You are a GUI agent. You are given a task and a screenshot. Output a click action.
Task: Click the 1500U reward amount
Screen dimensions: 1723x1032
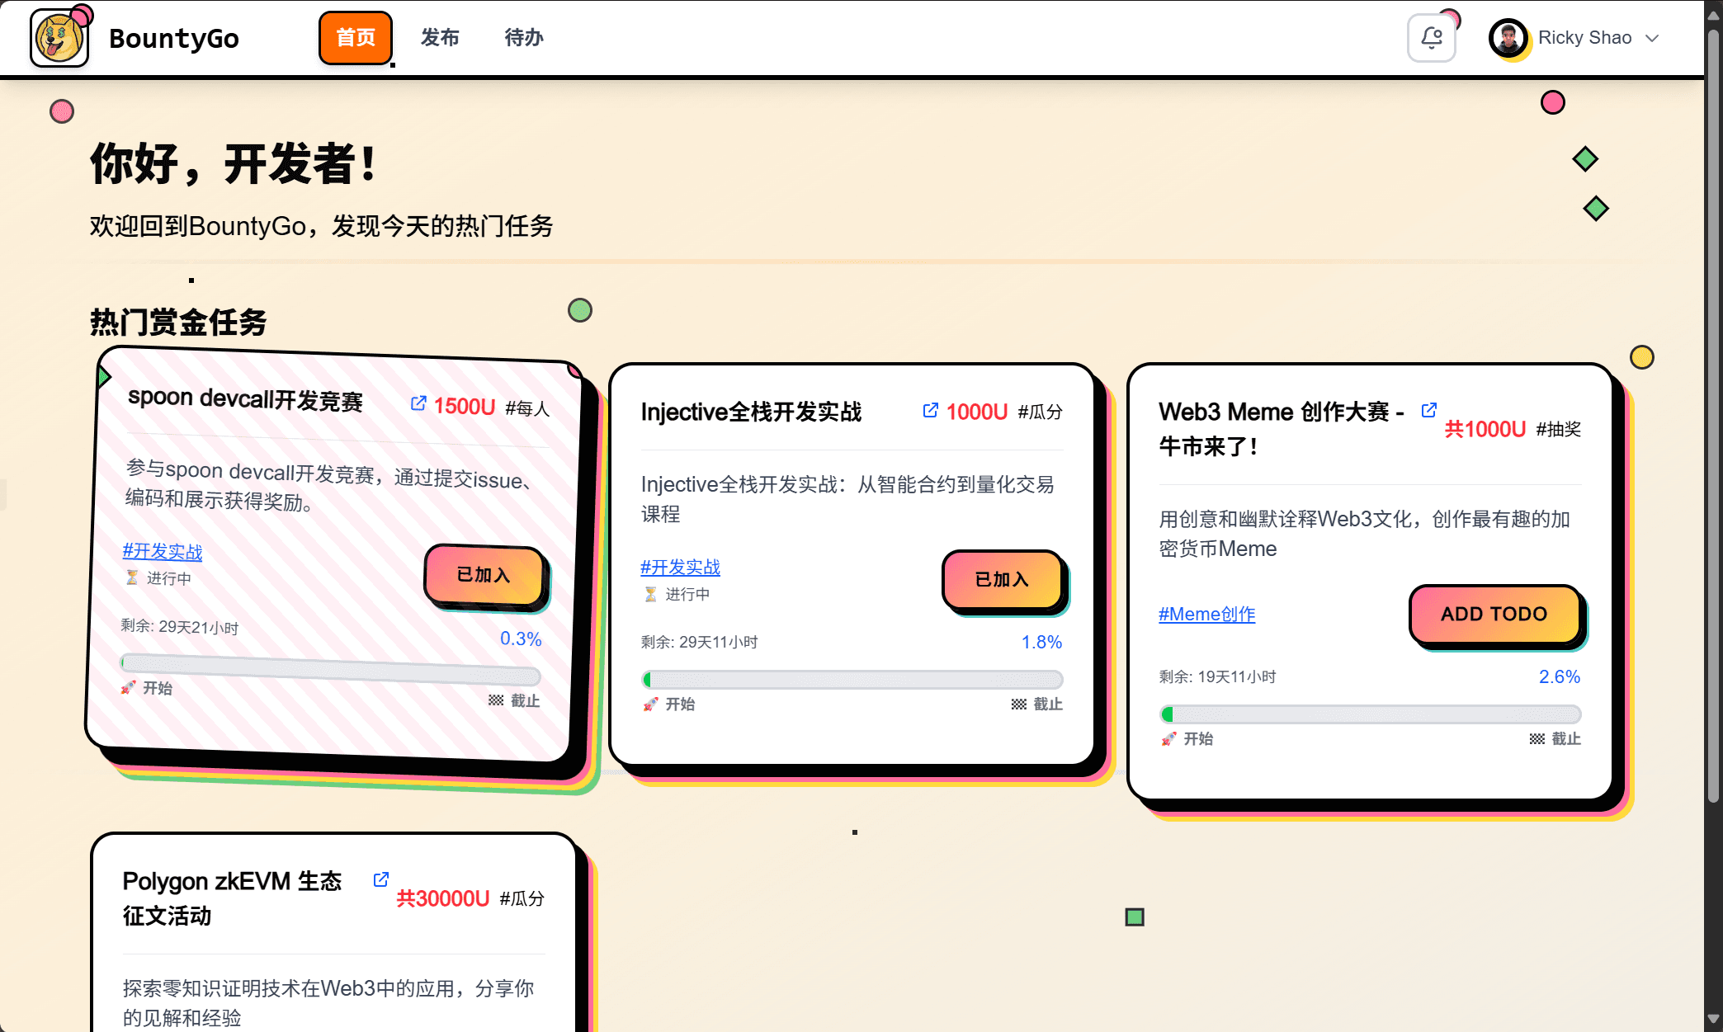[465, 406]
